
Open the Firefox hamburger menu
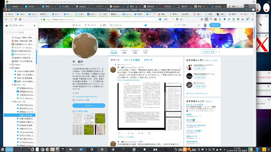pyautogui.click(x=252, y=19)
